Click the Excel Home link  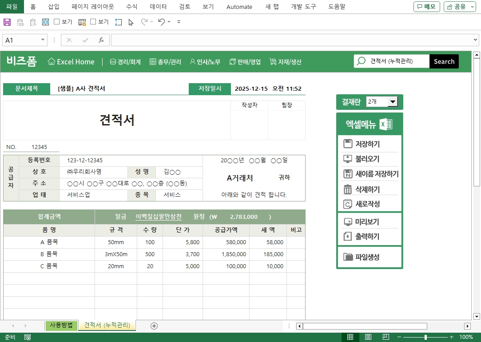coord(71,62)
